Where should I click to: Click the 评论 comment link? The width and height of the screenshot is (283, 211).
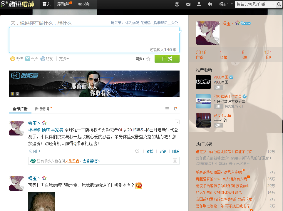[x=163, y=151]
